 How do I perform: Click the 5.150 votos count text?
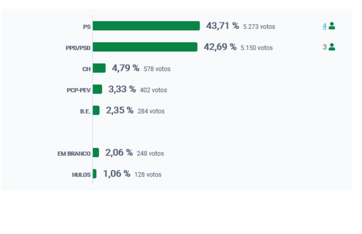(x=257, y=48)
